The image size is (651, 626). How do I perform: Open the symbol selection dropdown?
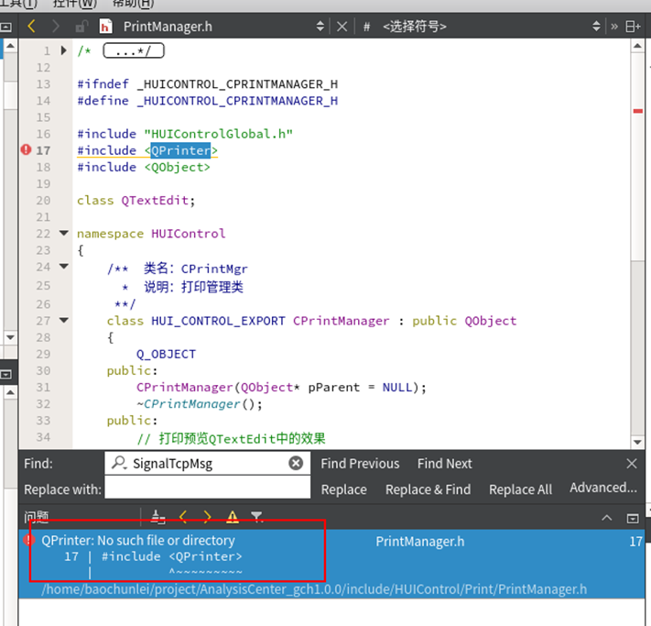pyautogui.click(x=596, y=27)
